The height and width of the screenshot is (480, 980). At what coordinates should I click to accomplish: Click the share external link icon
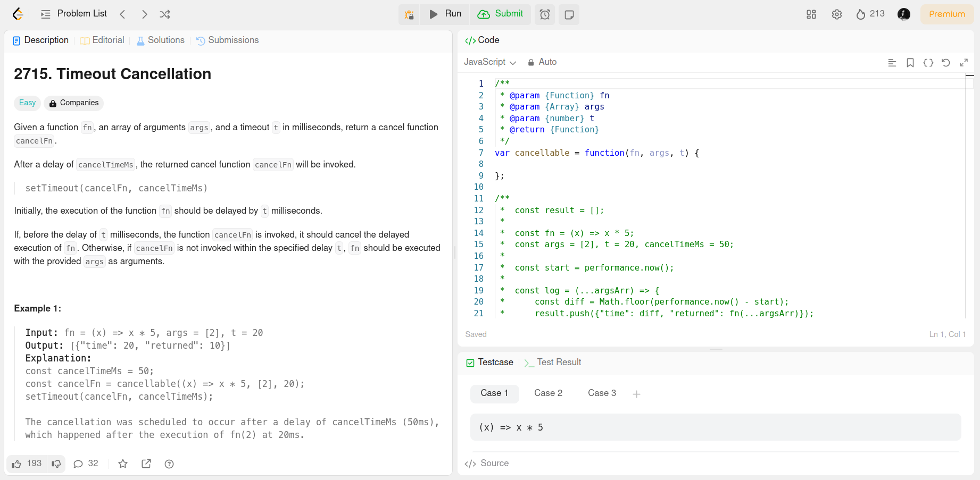pyautogui.click(x=146, y=464)
